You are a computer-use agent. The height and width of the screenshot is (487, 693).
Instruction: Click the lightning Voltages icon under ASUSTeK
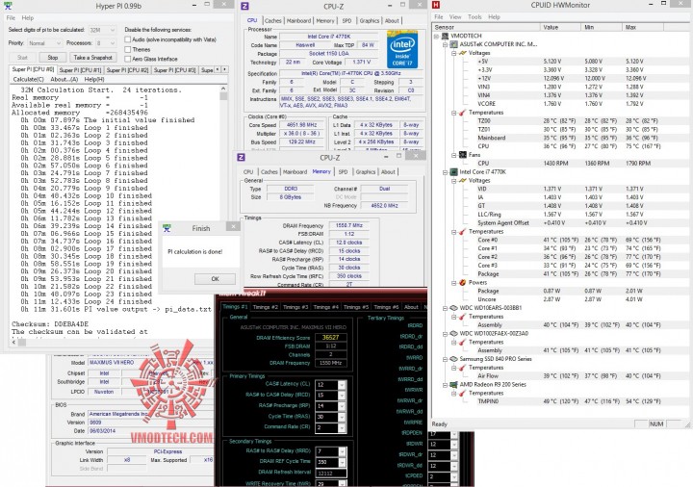463,53
